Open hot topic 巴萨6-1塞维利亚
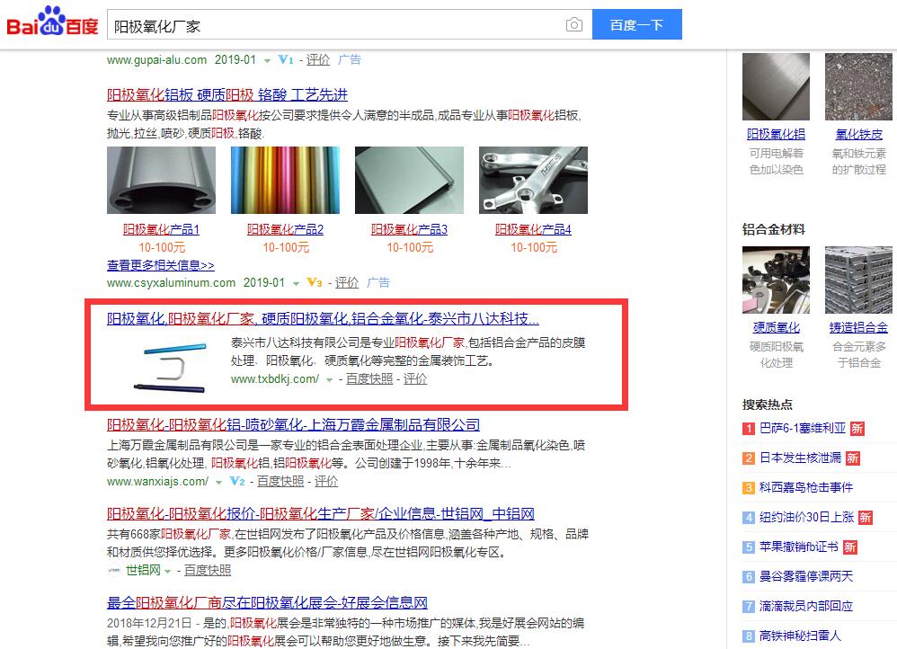Image resolution: width=897 pixels, height=649 pixels. [803, 428]
